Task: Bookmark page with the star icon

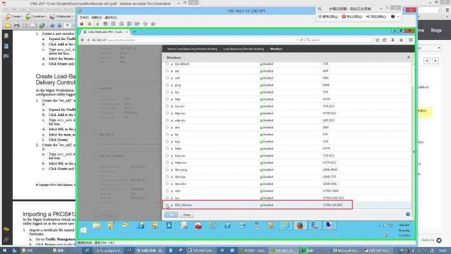Action: click(x=378, y=40)
